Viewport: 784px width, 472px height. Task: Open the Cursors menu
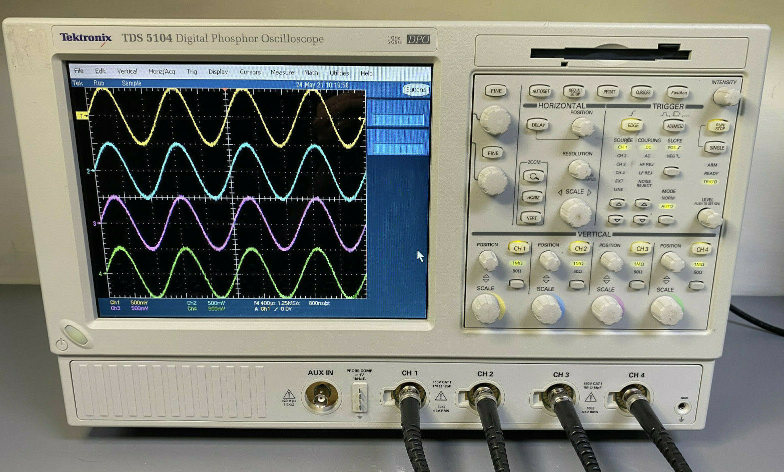[x=250, y=72]
